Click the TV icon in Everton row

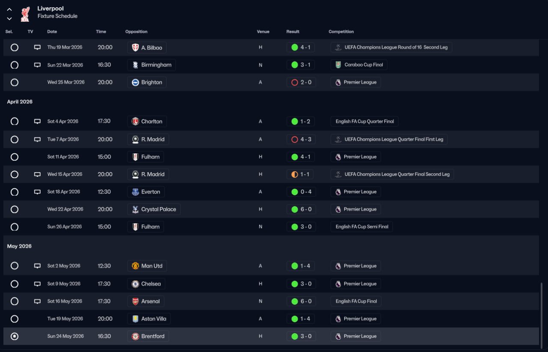(x=37, y=192)
